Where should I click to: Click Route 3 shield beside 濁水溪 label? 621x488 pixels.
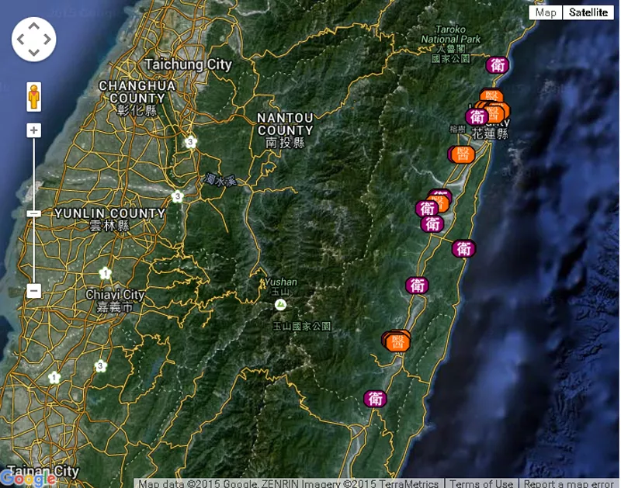click(178, 196)
